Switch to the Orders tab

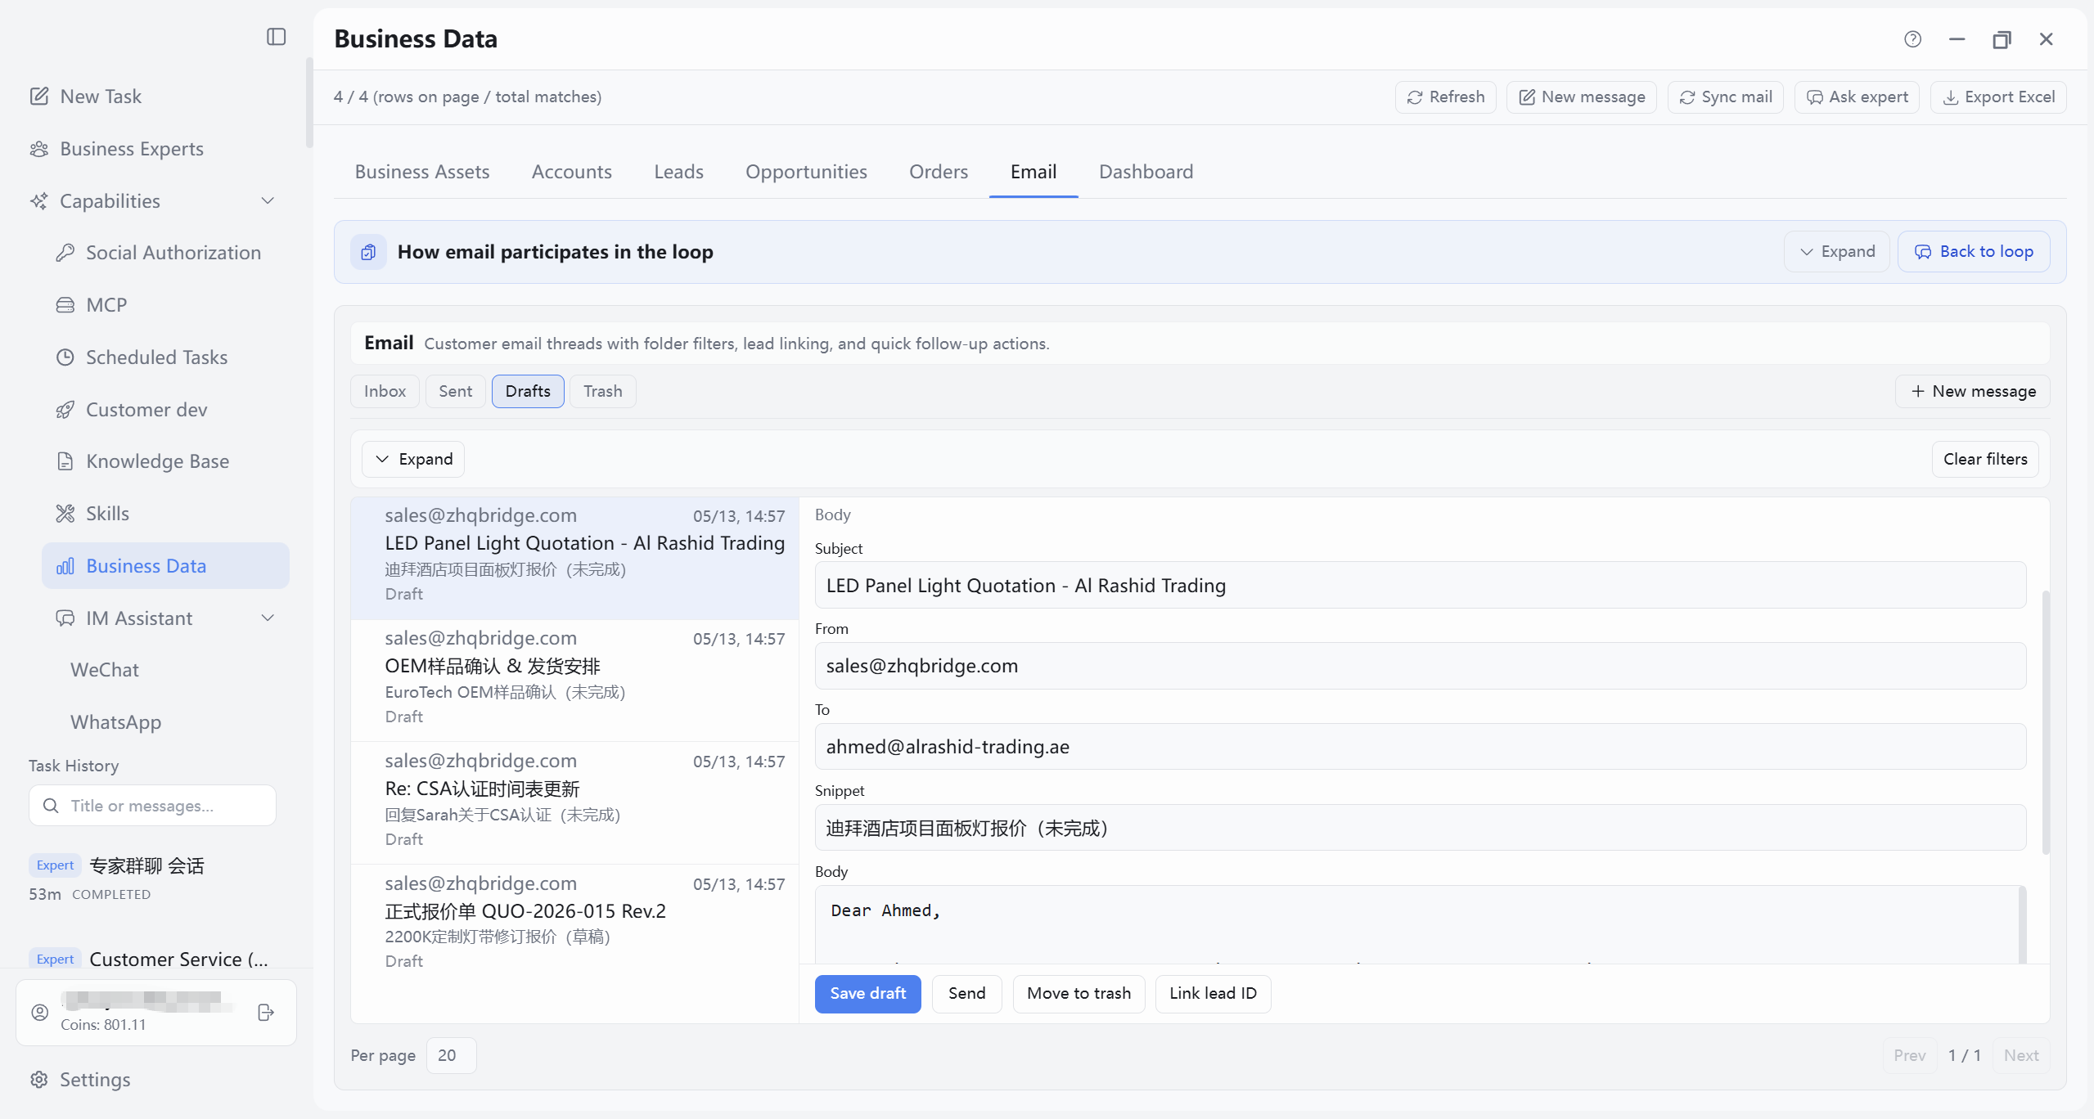(x=939, y=172)
